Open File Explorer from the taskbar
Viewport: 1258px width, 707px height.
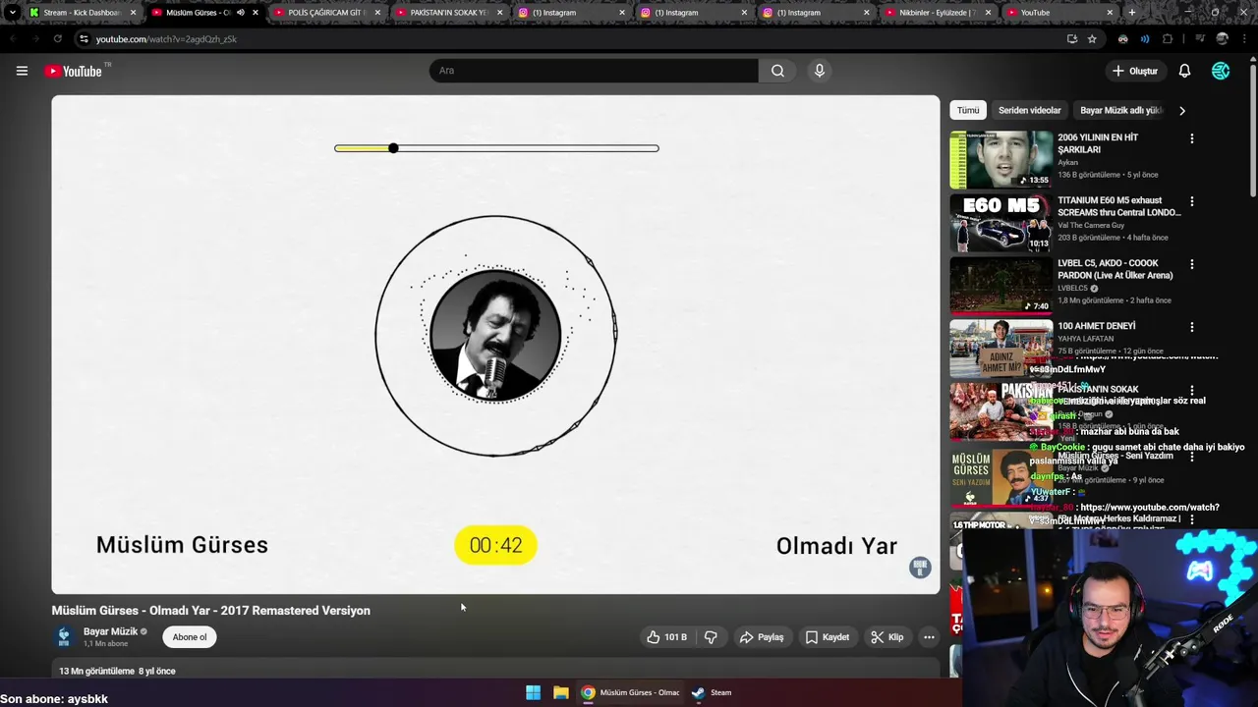coord(560,692)
